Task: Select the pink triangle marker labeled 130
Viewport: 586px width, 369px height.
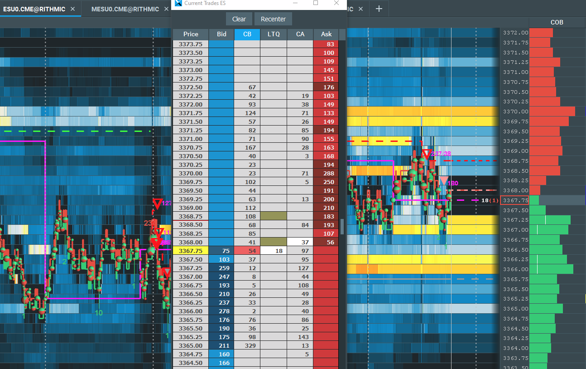Action: [444, 181]
